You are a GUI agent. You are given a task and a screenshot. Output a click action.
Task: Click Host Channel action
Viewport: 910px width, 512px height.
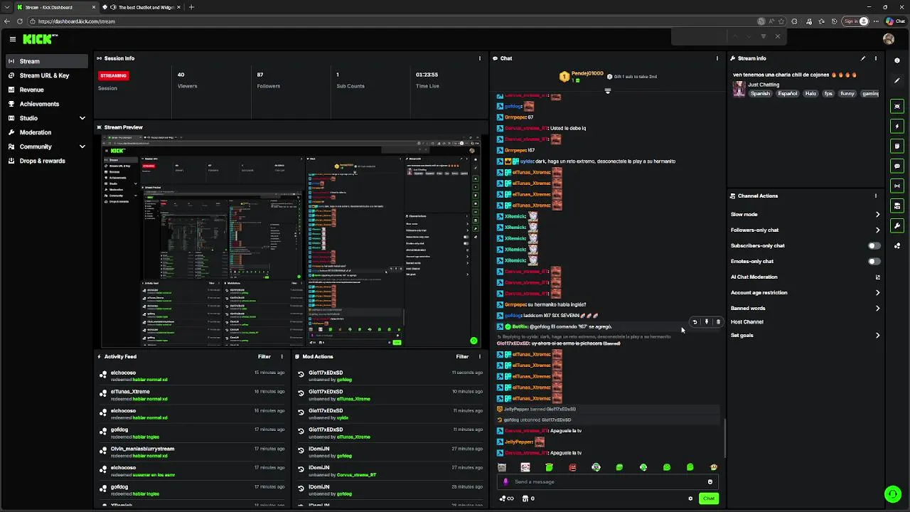click(747, 321)
